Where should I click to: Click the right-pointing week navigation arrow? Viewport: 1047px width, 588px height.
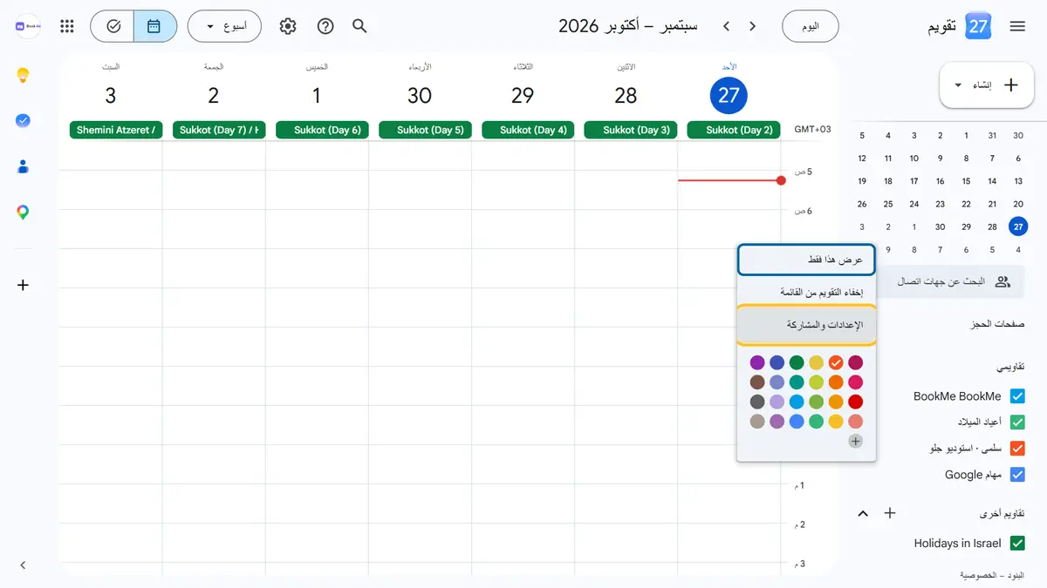753,26
